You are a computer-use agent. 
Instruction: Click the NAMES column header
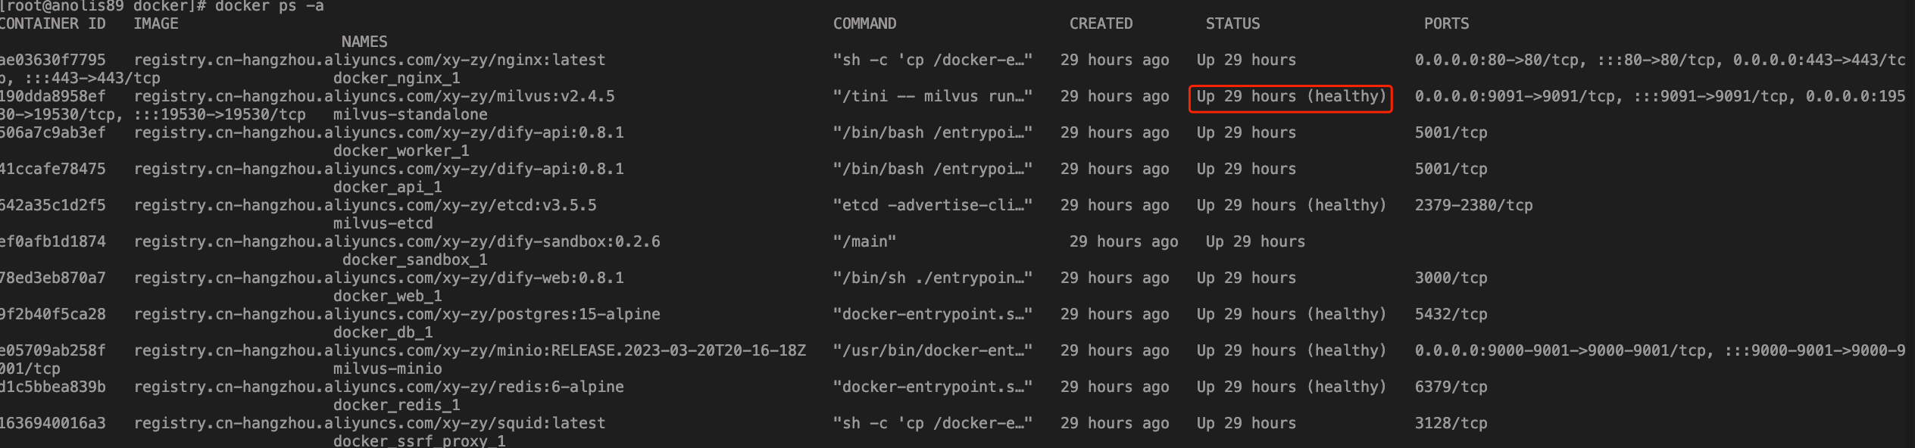(x=364, y=42)
